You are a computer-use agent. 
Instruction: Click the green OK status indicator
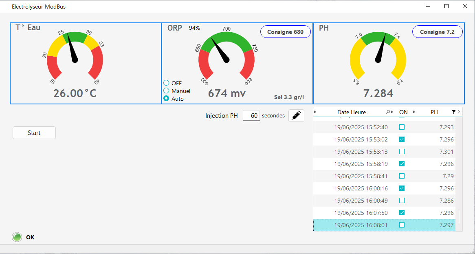[17, 237]
